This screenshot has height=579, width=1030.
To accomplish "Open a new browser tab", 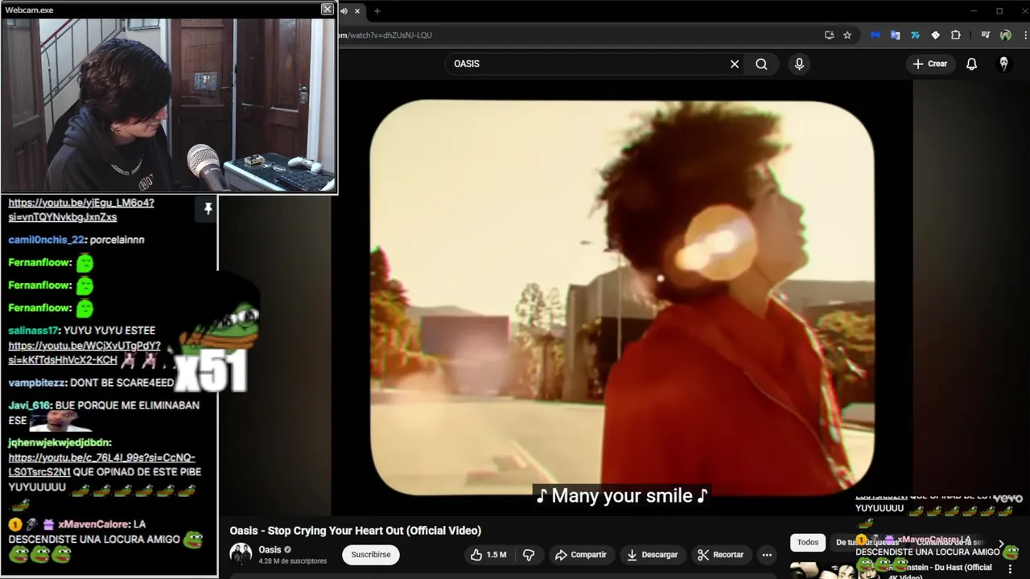I will (x=377, y=10).
